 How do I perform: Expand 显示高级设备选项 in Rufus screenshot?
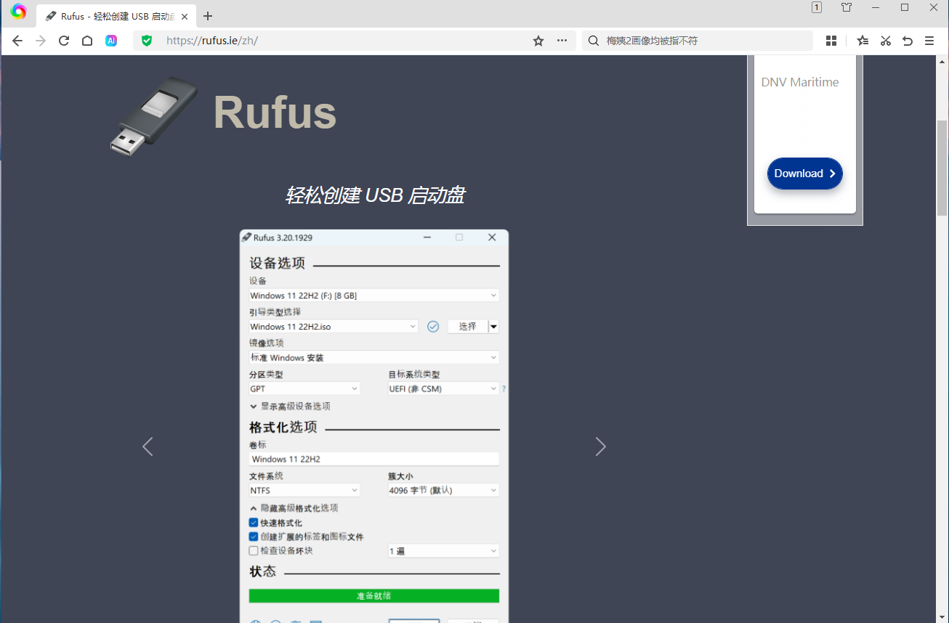(291, 407)
